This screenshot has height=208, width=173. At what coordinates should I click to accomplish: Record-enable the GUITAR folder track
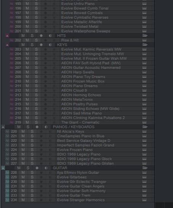point(37,168)
